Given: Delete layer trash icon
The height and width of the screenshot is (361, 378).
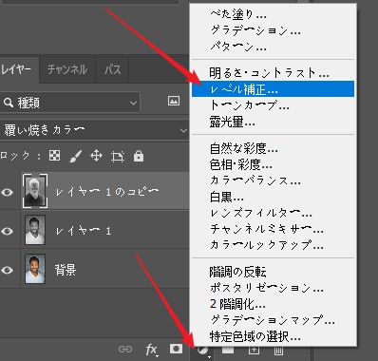Looking at the screenshot, I should tap(278, 350).
